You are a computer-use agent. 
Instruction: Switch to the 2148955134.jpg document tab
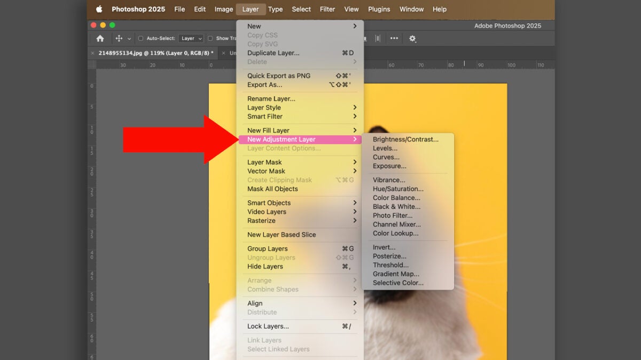click(x=155, y=53)
